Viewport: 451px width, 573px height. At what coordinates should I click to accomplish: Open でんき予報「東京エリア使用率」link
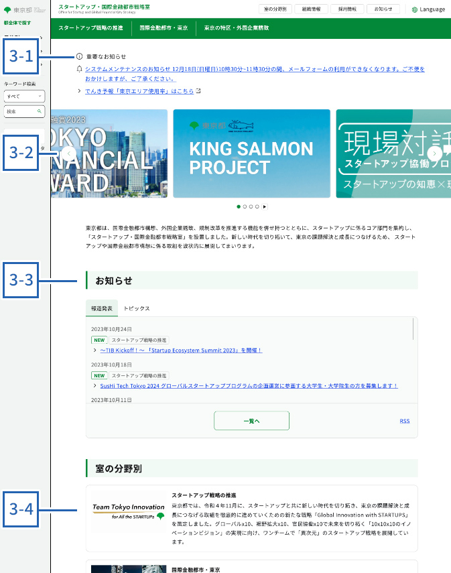pos(139,91)
